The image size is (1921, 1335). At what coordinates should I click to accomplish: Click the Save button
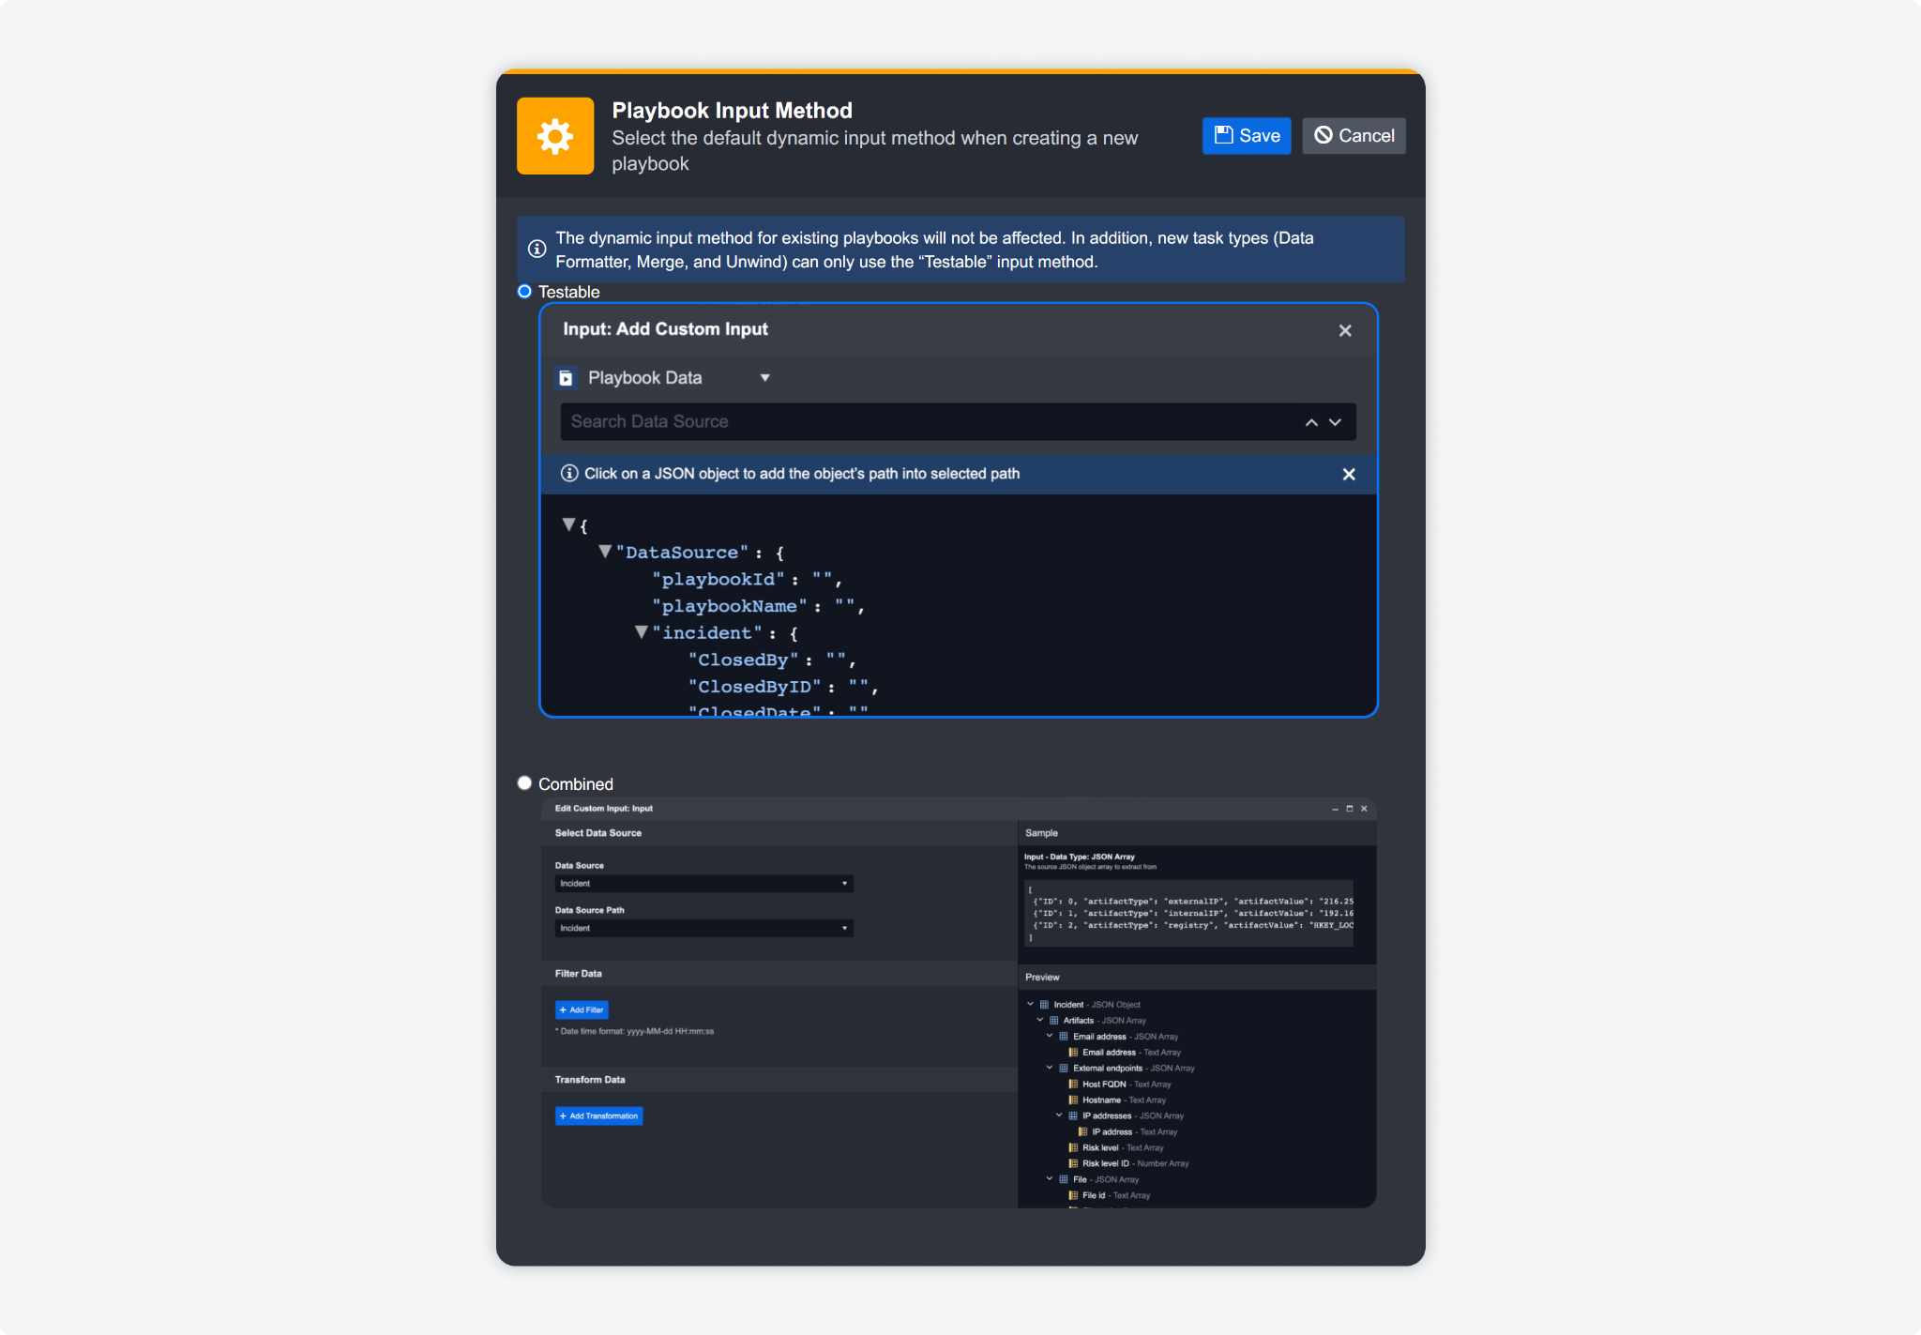tap(1246, 136)
